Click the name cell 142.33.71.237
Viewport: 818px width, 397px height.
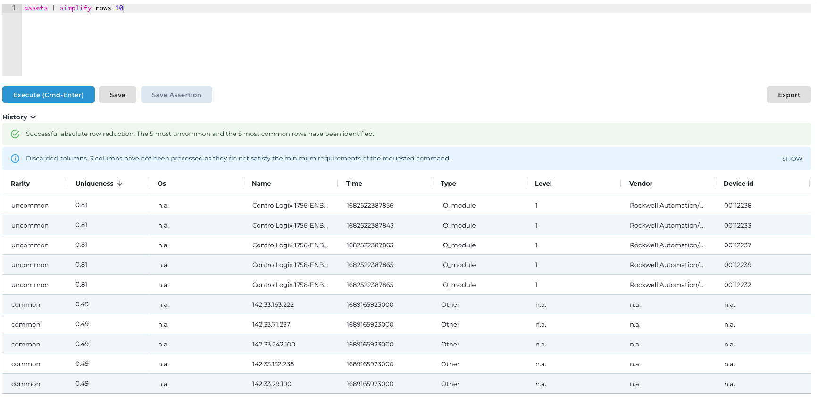(x=271, y=324)
